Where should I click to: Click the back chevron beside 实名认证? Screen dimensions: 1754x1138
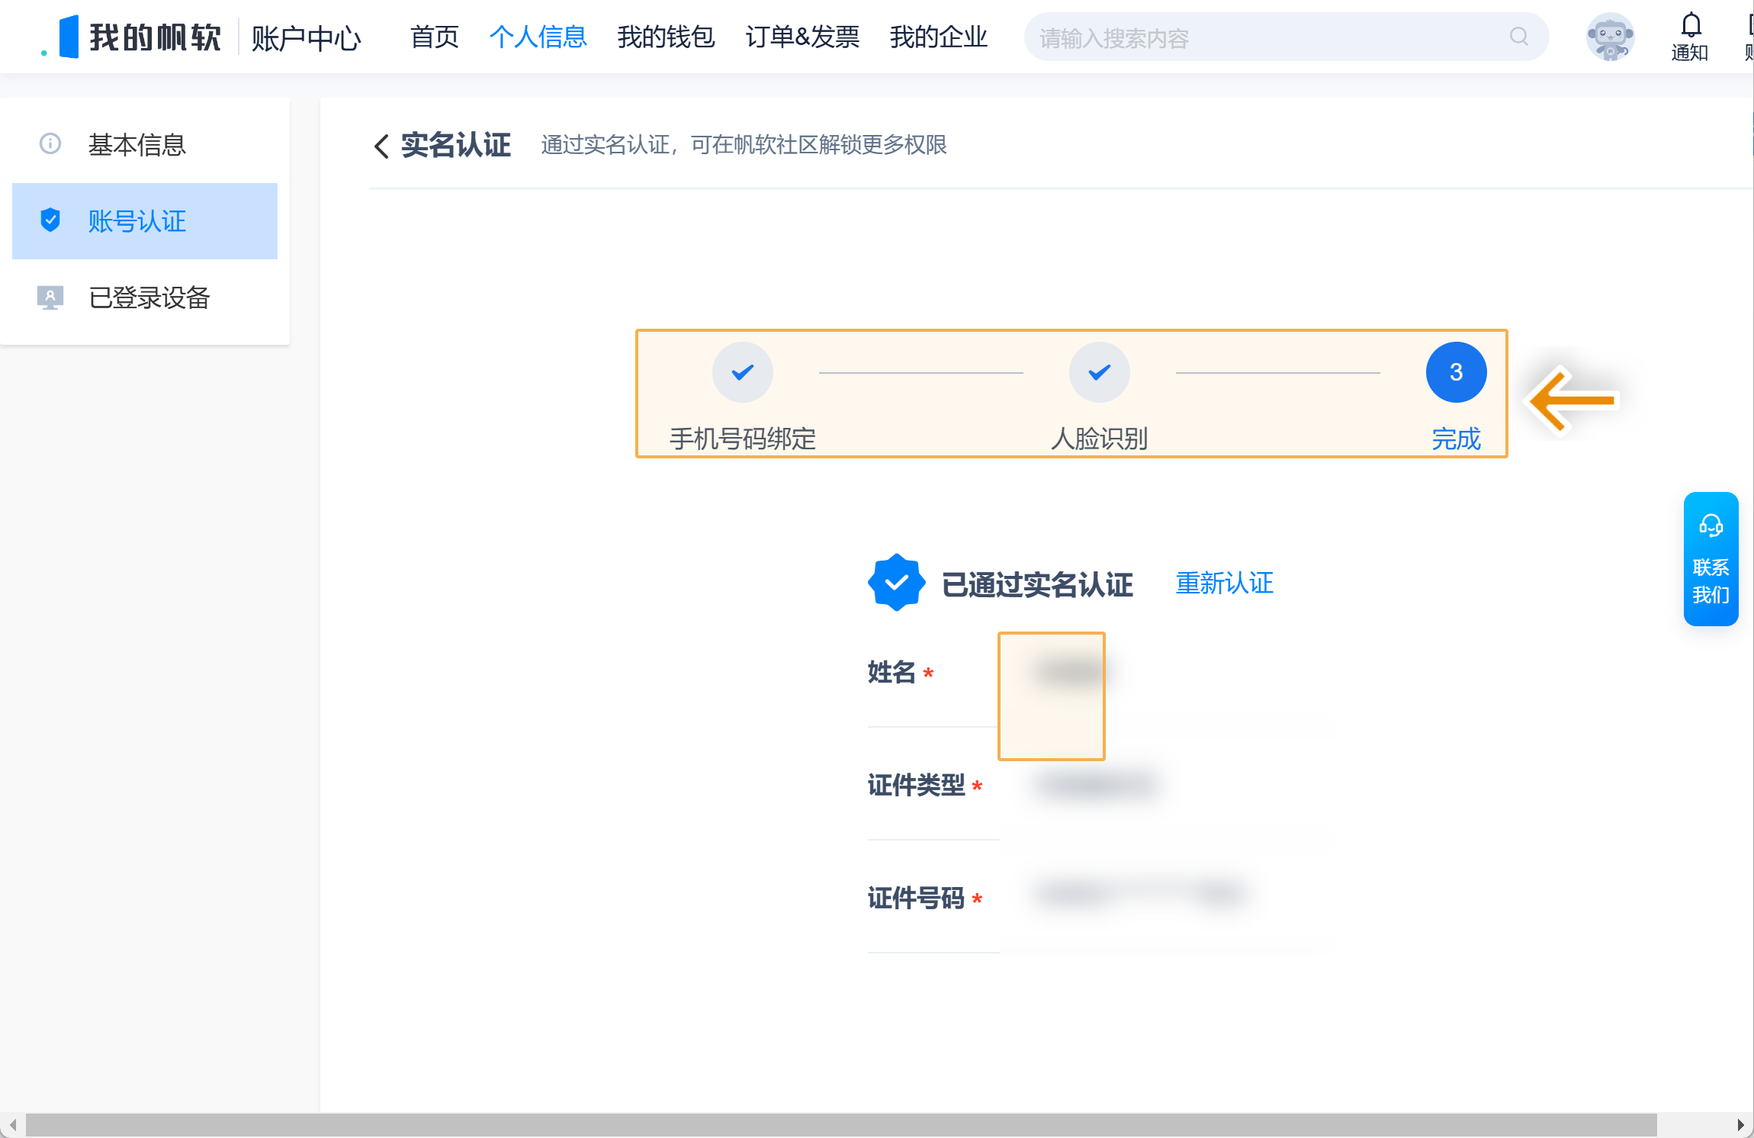click(381, 146)
